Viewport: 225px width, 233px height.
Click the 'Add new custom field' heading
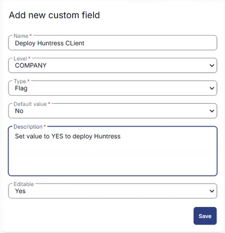click(54, 15)
